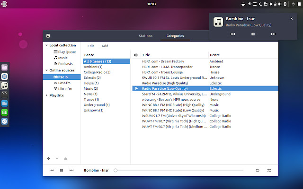The image size is (303, 189).
Task: Filter by College Radio (3) genre
Action: [97, 72]
